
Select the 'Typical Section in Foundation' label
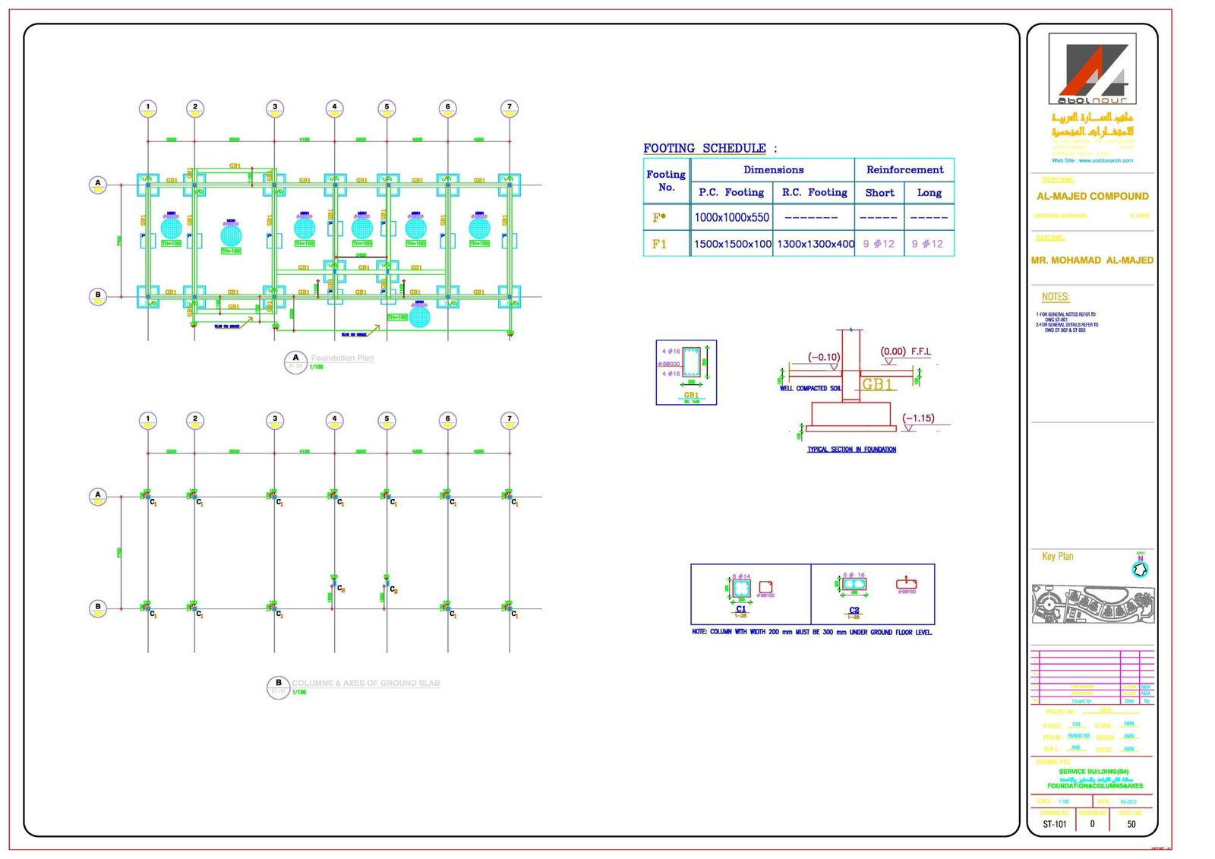[851, 450]
